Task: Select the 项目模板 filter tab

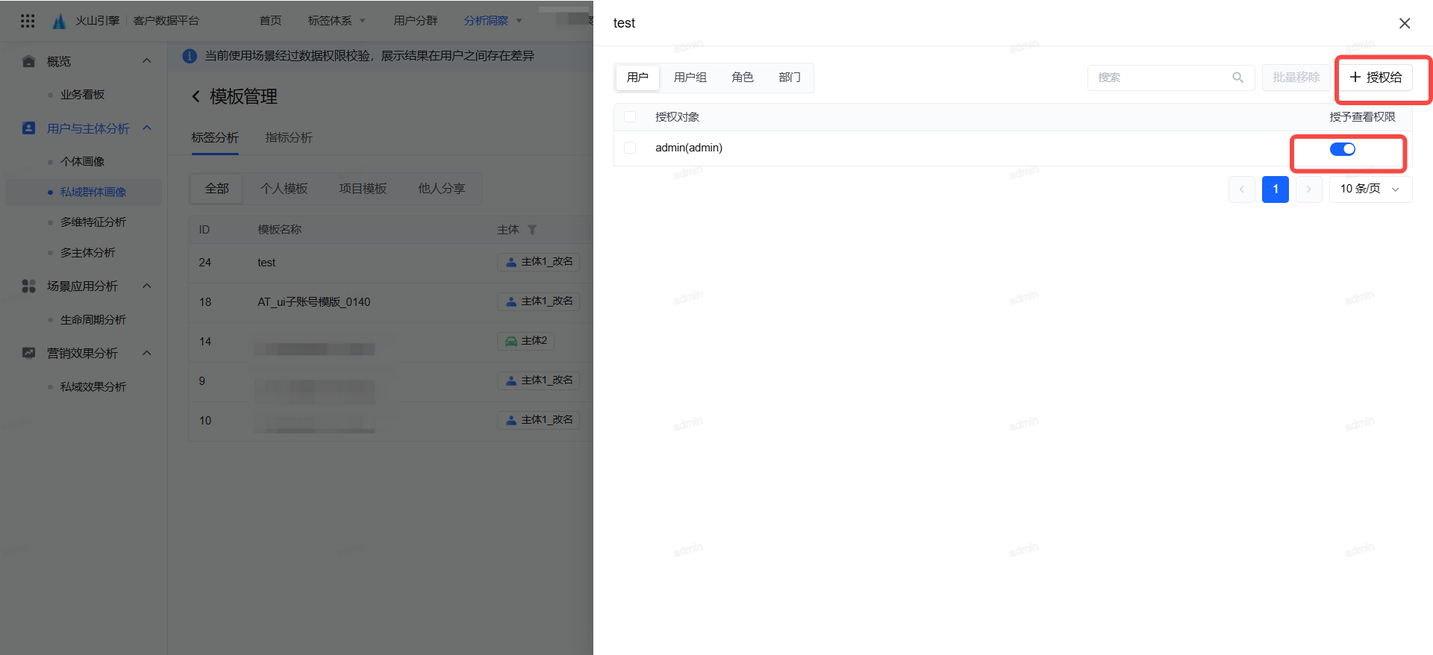Action: point(363,189)
